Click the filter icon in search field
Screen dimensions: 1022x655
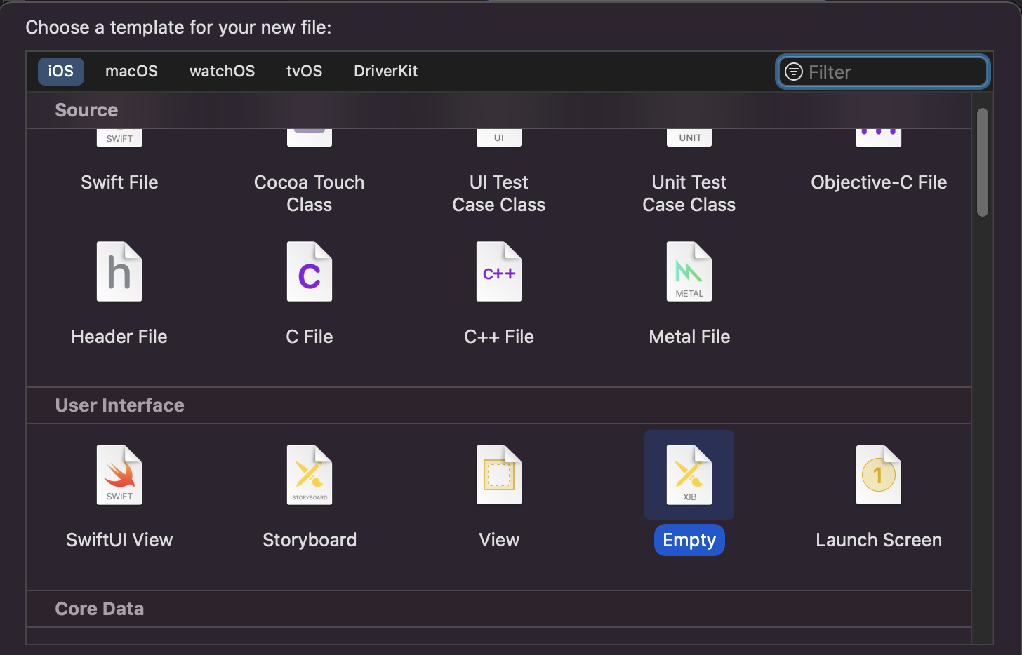click(x=794, y=72)
